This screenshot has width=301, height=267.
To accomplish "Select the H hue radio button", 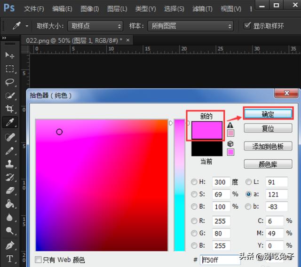I will pyautogui.click(x=194, y=182).
